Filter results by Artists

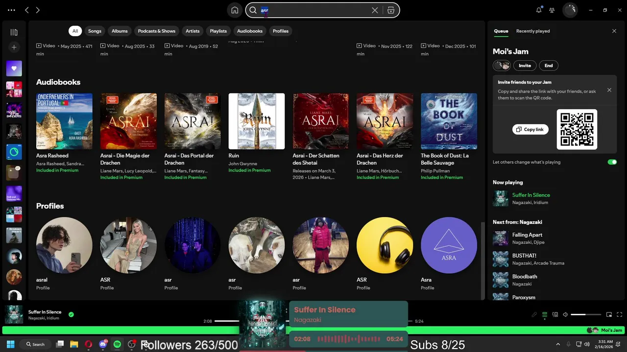pyautogui.click(x=193, y=31)
